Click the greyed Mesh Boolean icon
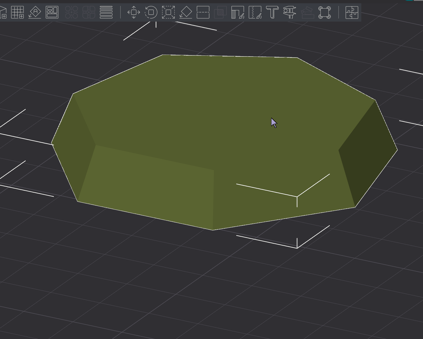This screenshot has width=423, height=339. point(220,12)
